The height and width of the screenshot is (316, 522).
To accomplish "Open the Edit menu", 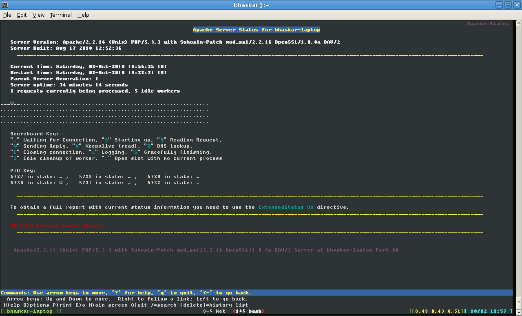I will click(x=22, y=15).
